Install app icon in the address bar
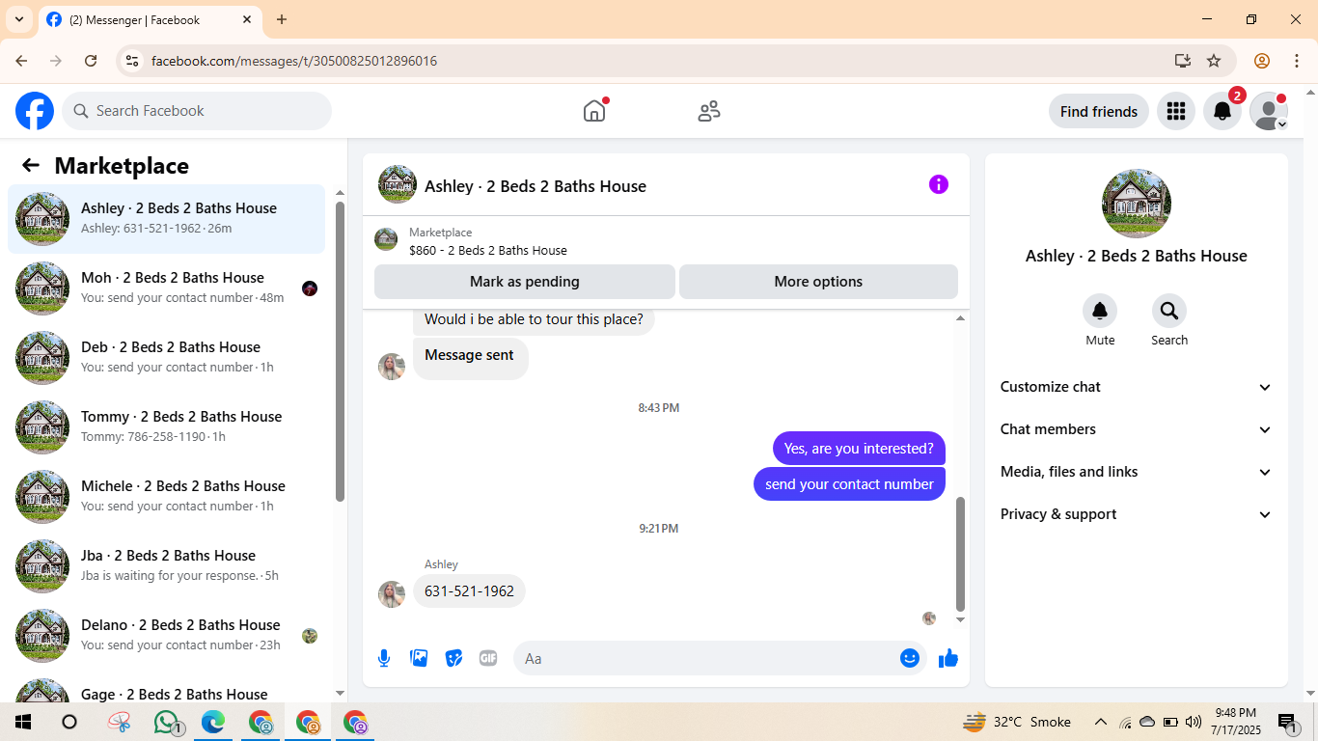The width and height of the screenshot is (1318, 741). 1183,61
